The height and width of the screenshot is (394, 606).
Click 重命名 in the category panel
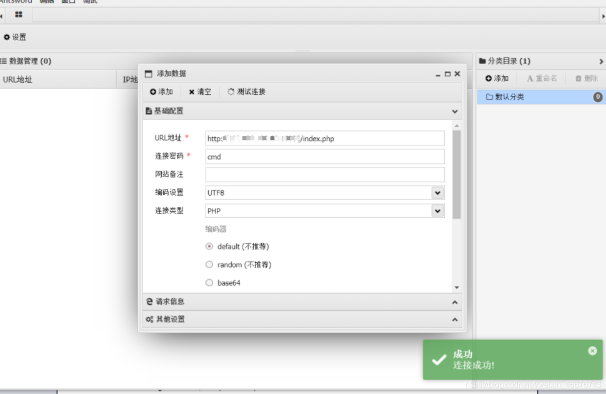click(x=542, y=78)
